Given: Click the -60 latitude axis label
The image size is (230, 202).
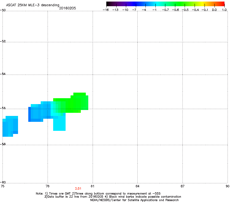Looking at the screenshot, I should coord(3,182).
